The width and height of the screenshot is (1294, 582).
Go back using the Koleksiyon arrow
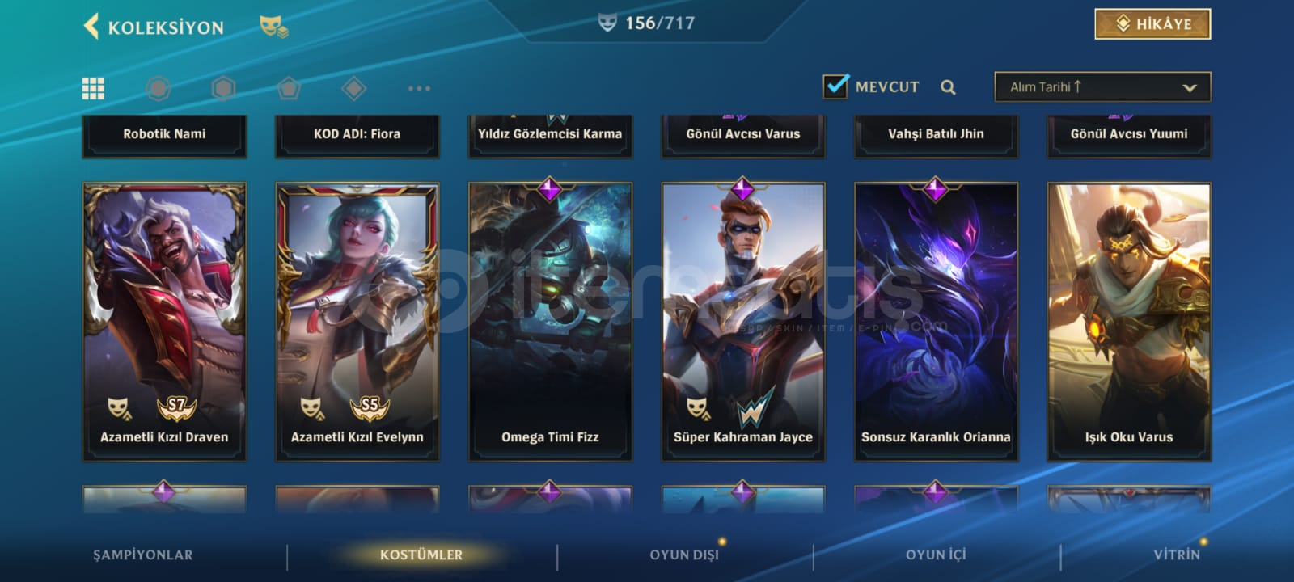[91, 27]
